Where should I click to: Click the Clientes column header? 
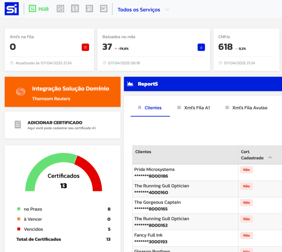[x=143, y=152]
